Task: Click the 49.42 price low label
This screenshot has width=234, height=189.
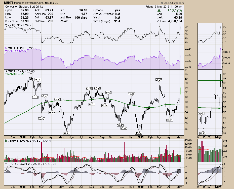Action: 124,128
